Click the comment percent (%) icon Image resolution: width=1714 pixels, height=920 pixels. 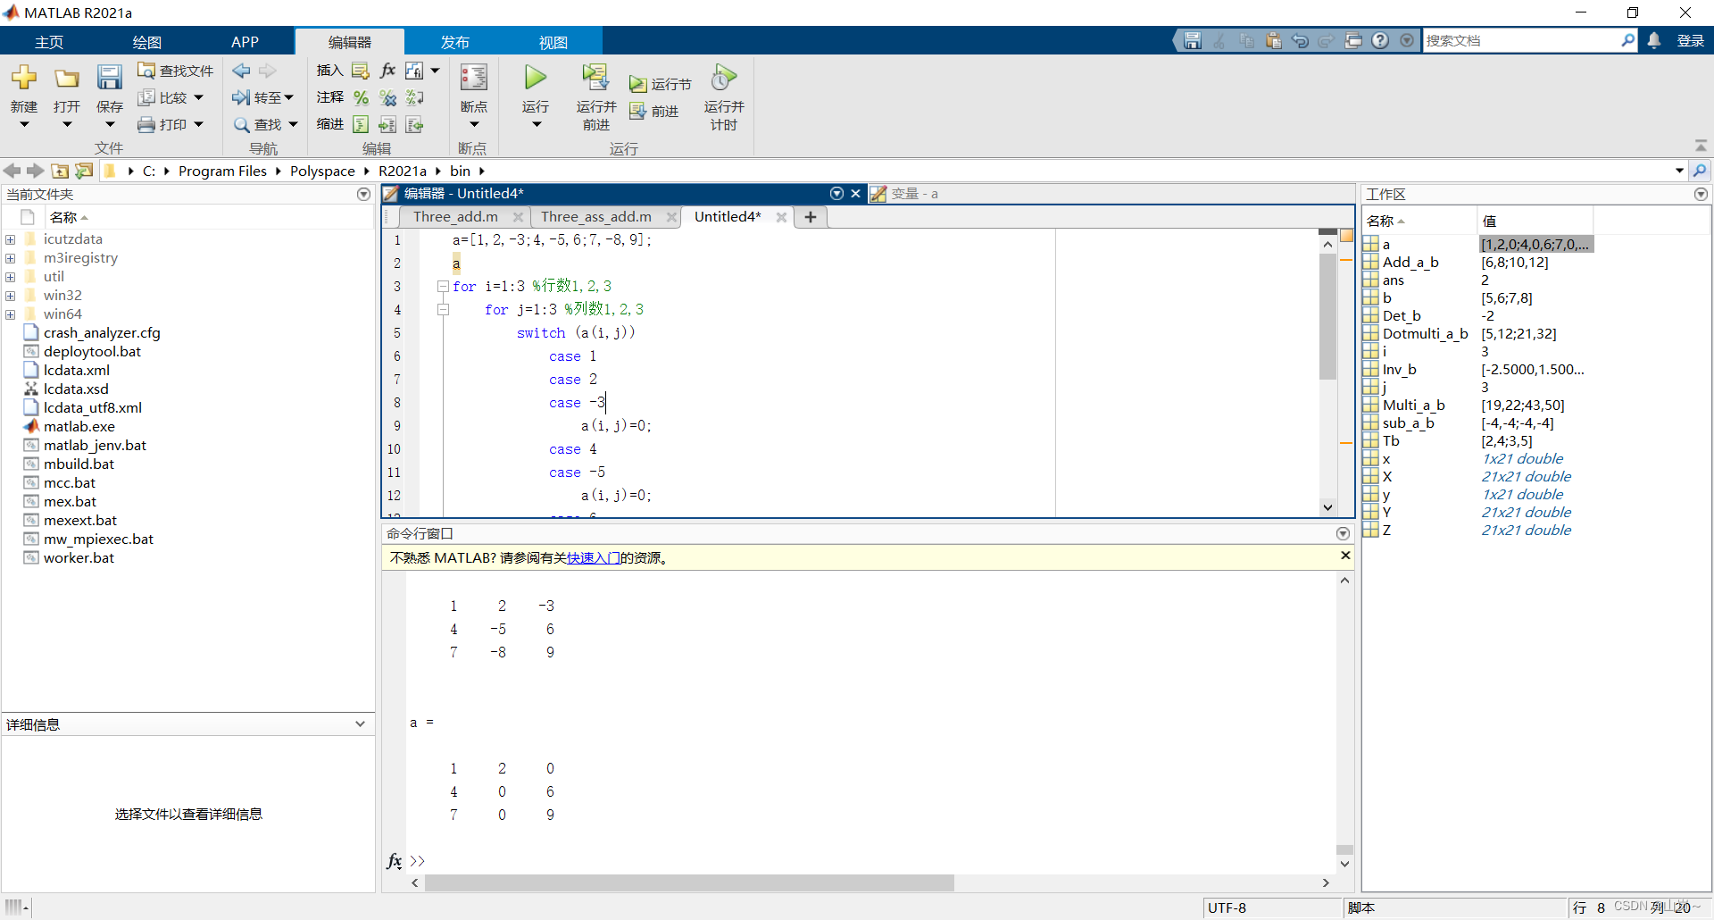click(361, 97)
